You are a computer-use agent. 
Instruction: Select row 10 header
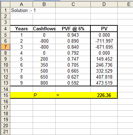tap(5, 65)
